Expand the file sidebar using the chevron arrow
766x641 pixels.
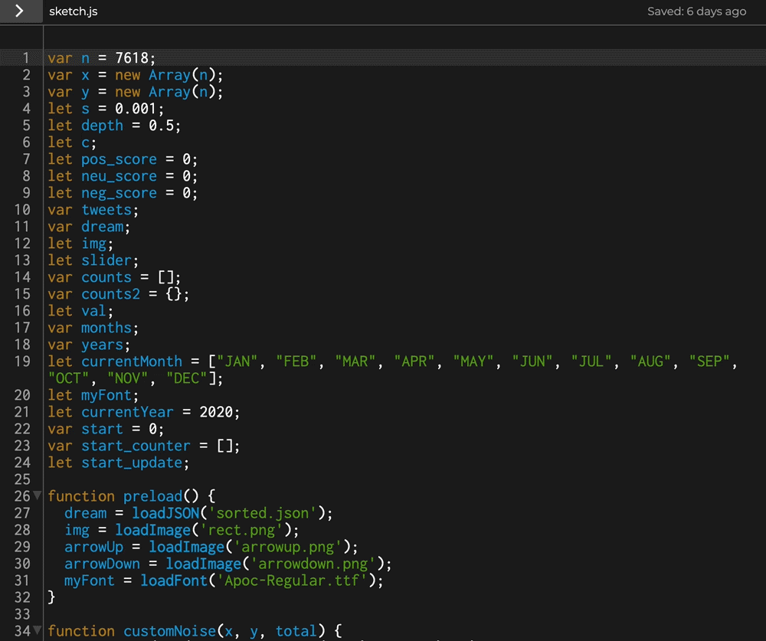point(18,11)
